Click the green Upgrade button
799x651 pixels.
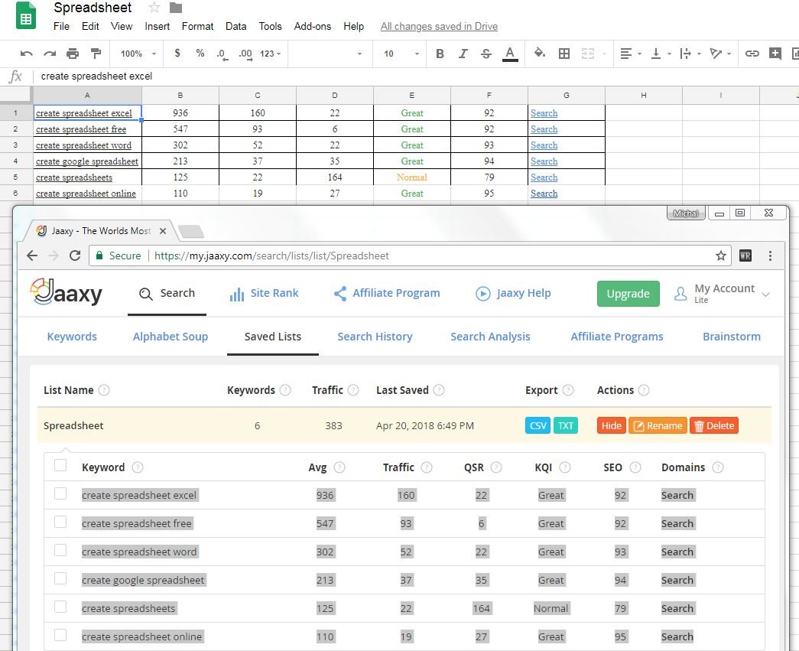click(628, 294)
